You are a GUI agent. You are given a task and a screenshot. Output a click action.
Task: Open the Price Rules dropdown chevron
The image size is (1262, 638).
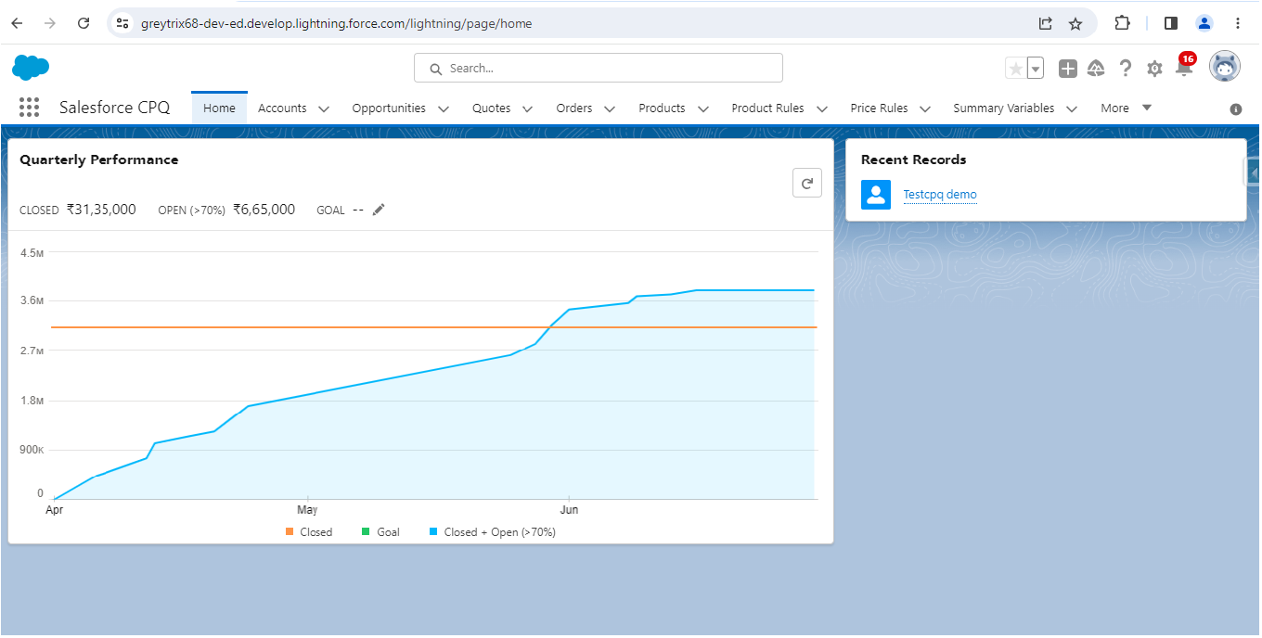(x=925, y=108)
